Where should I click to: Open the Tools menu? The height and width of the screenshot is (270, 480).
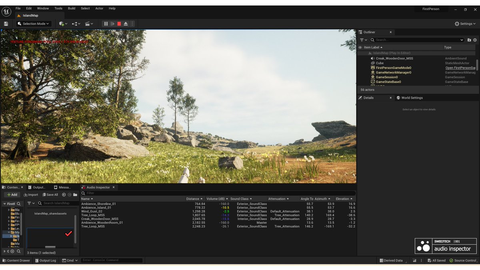pyautogui.click(x=58, y=8)
